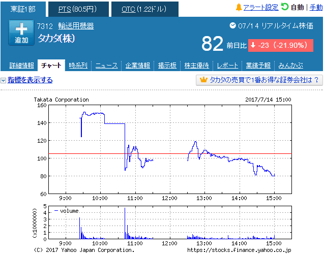
Task: Switch refresh mode to 手動
Action: [316, 8]
